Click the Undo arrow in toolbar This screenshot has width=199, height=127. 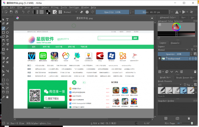click(x=23, y=12)
